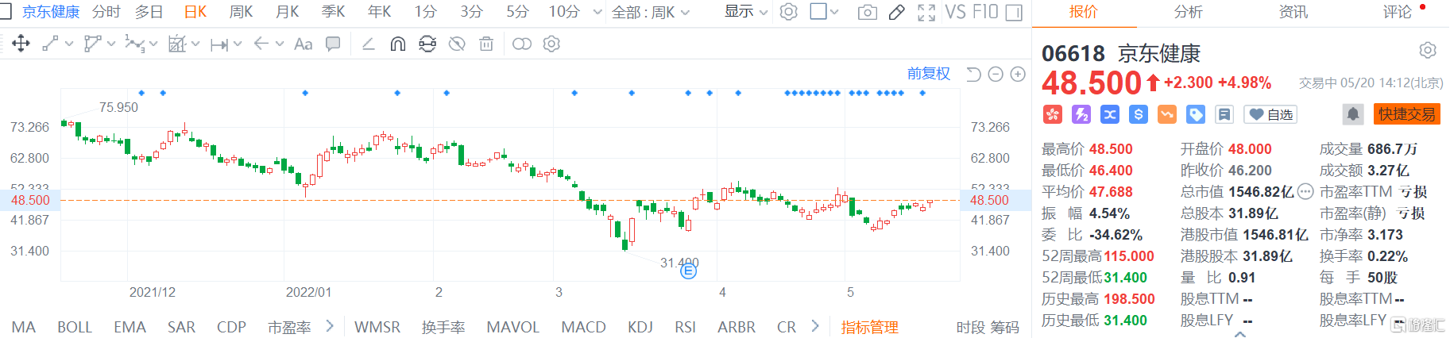Select the MACD indicator
This screenshot has width=1450, height=338.
tap(583, 327)
